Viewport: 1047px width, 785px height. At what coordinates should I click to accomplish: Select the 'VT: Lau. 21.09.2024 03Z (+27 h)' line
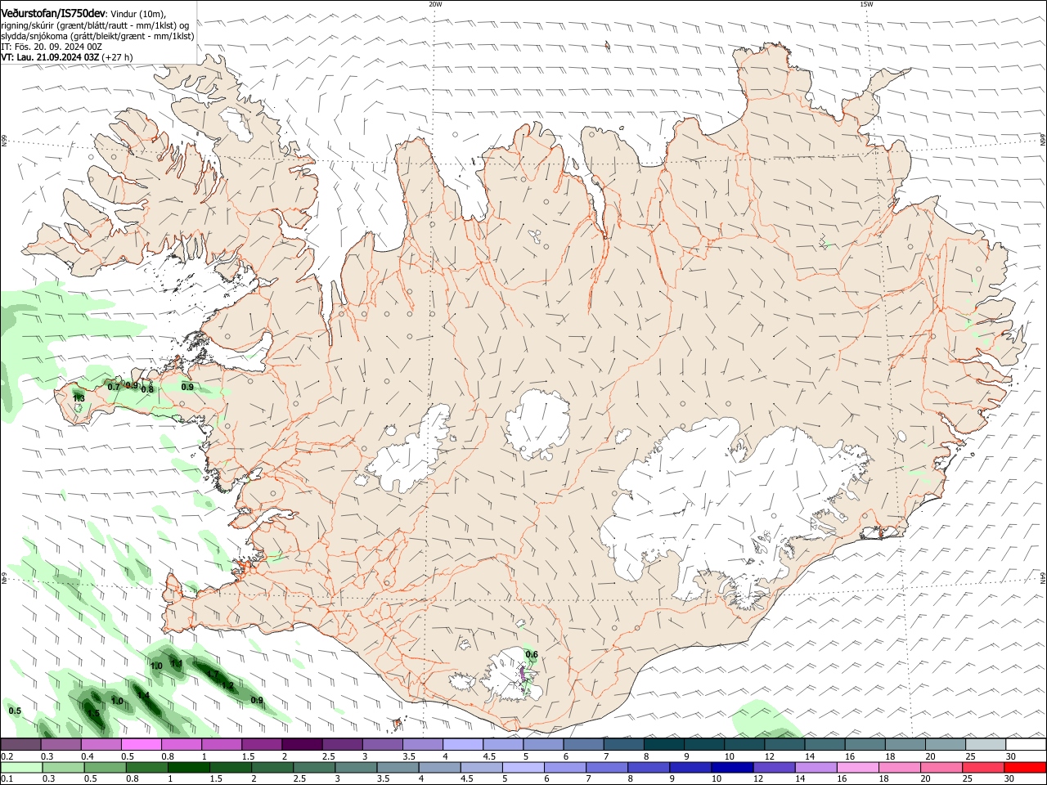pyautogui.click(x=67, y=57)
